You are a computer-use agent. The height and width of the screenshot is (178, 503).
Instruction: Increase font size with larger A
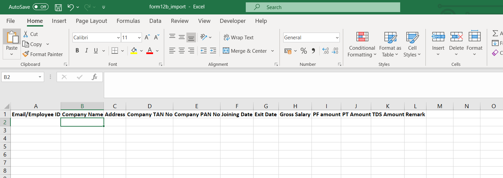pyautogui.click(x=147, y=37)
